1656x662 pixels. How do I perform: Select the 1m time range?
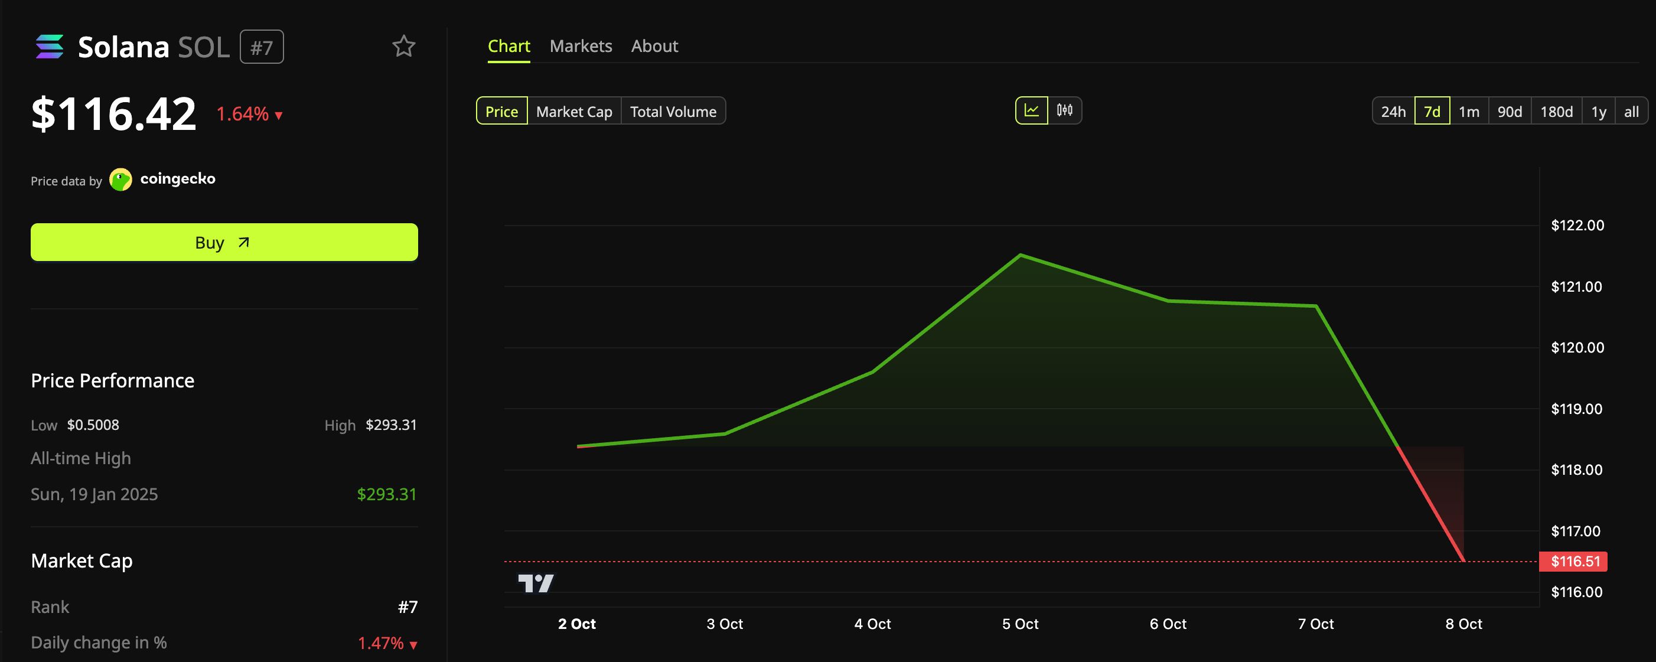1469,111
